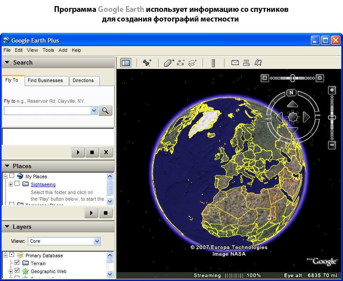Collapse the Search panel
343x281 pixels.
pyautogui.click(x=7, y=62)
